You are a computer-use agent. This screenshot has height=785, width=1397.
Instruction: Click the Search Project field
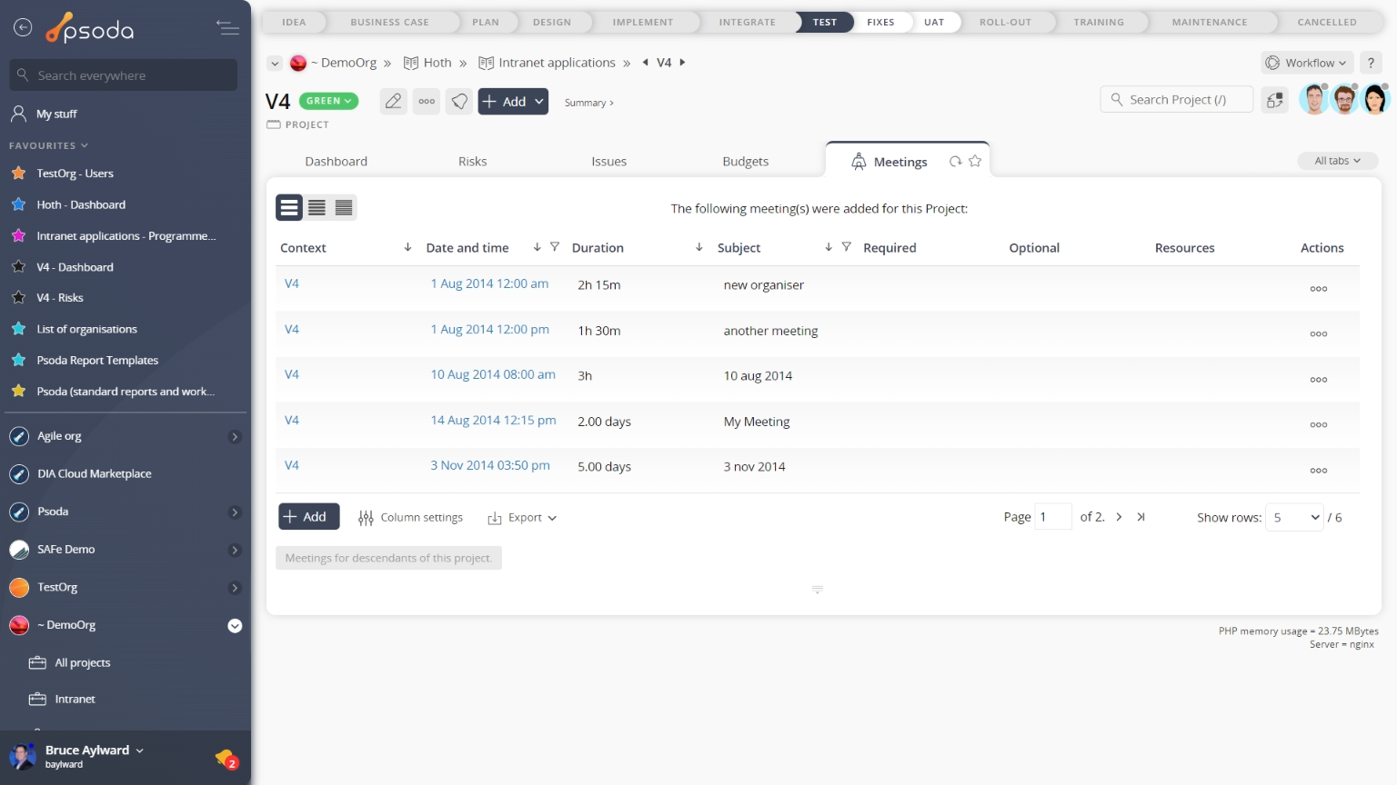click(x=1177, y=100)
